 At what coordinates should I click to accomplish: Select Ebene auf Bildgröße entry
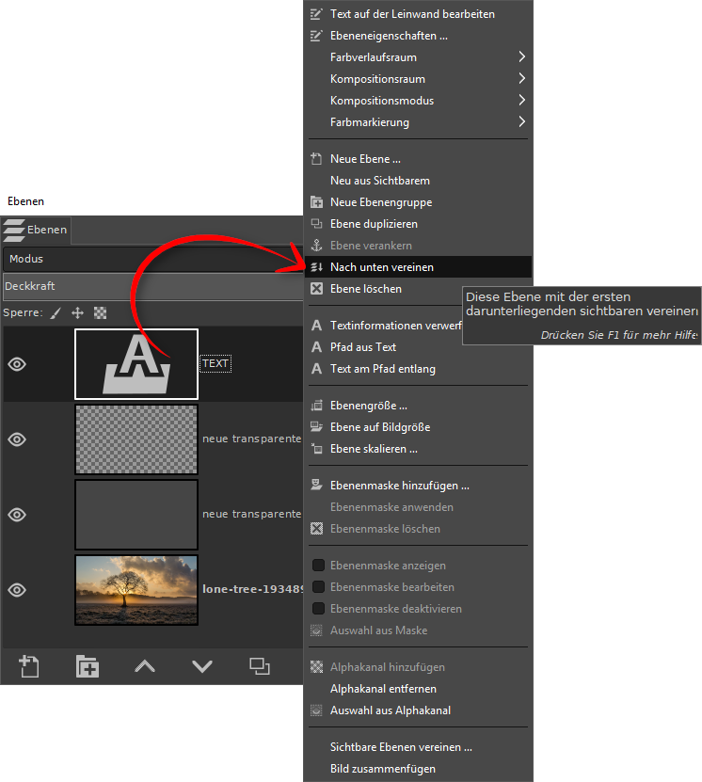(x=419, y=427)
